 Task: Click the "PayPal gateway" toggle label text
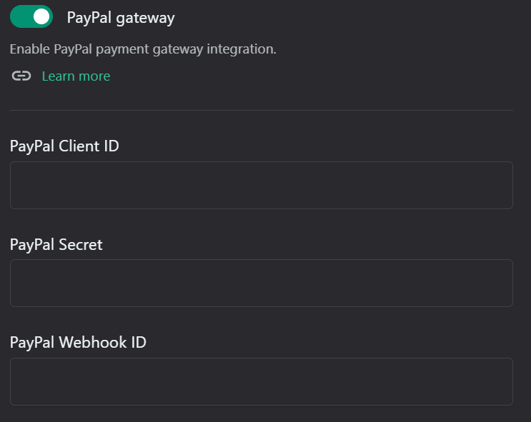[121, 18]
